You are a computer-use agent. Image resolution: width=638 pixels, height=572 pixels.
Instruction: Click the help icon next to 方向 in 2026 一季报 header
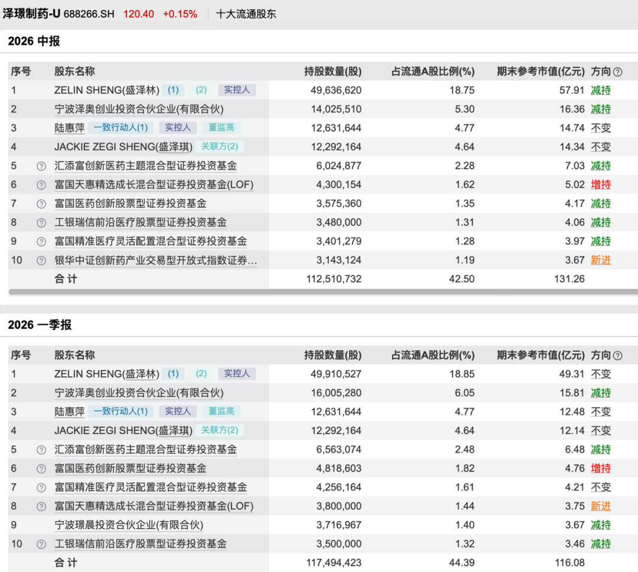(617, 356)
